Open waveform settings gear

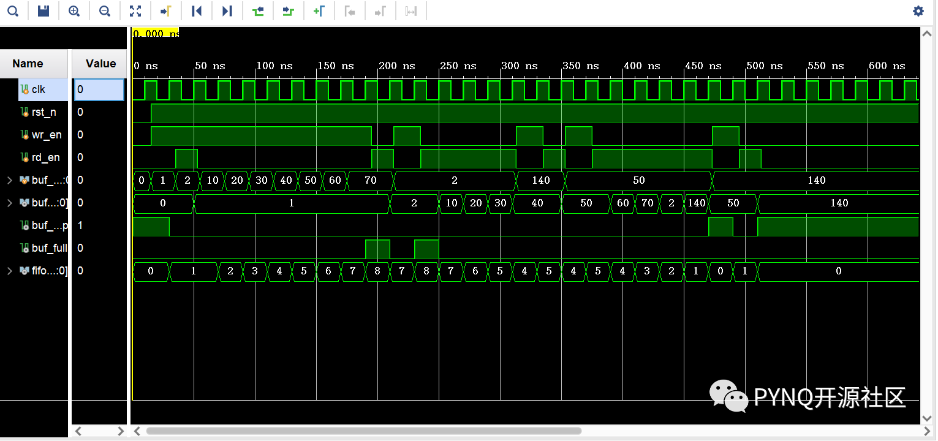tap(918, 11)
